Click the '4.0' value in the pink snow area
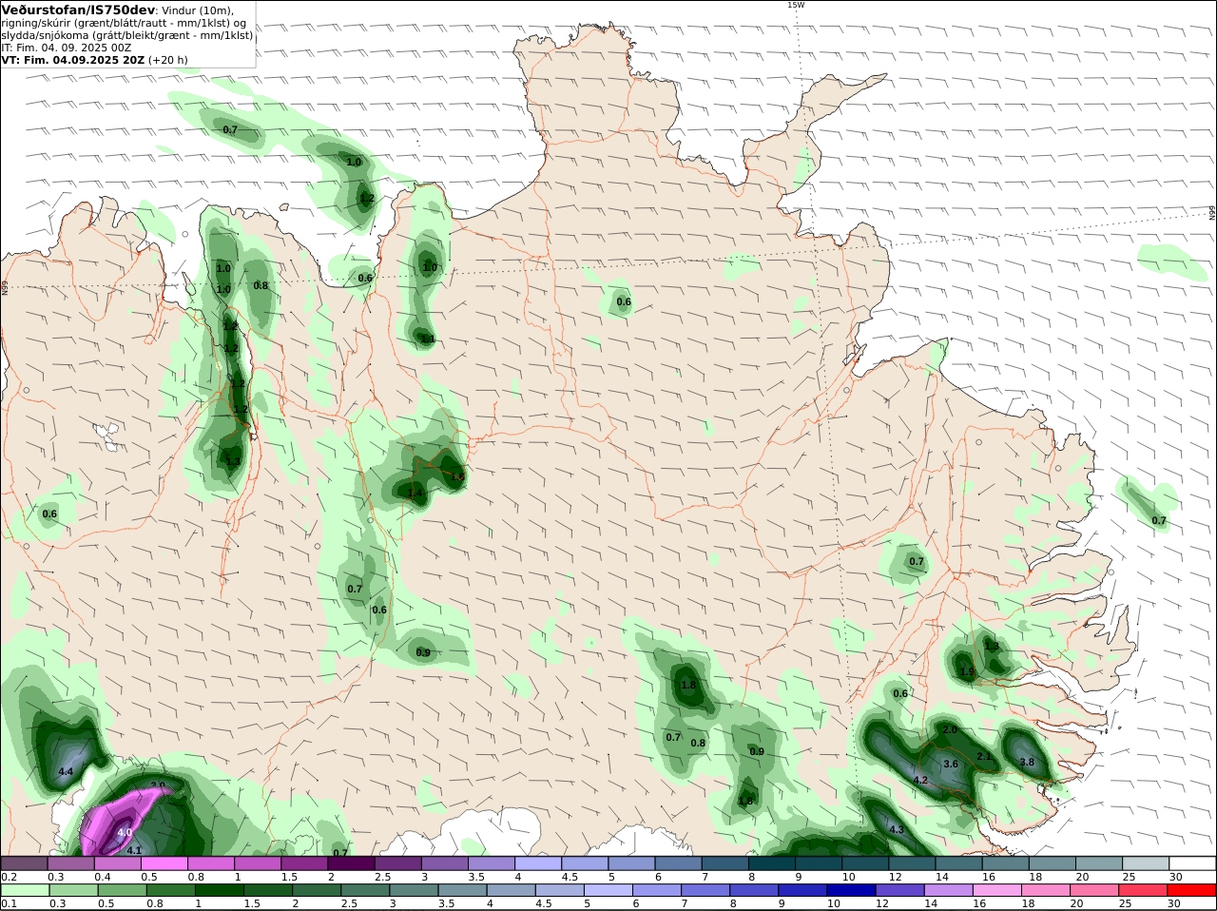 coord(125,833)
